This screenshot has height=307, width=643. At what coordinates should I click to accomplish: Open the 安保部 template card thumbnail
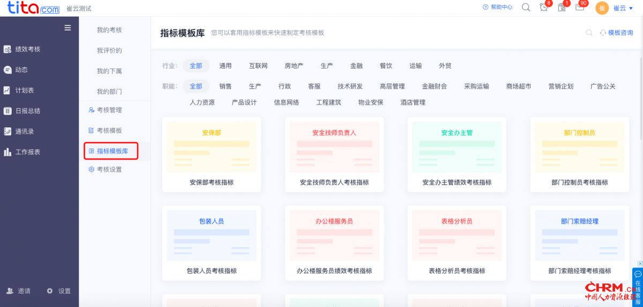point(211,147)
